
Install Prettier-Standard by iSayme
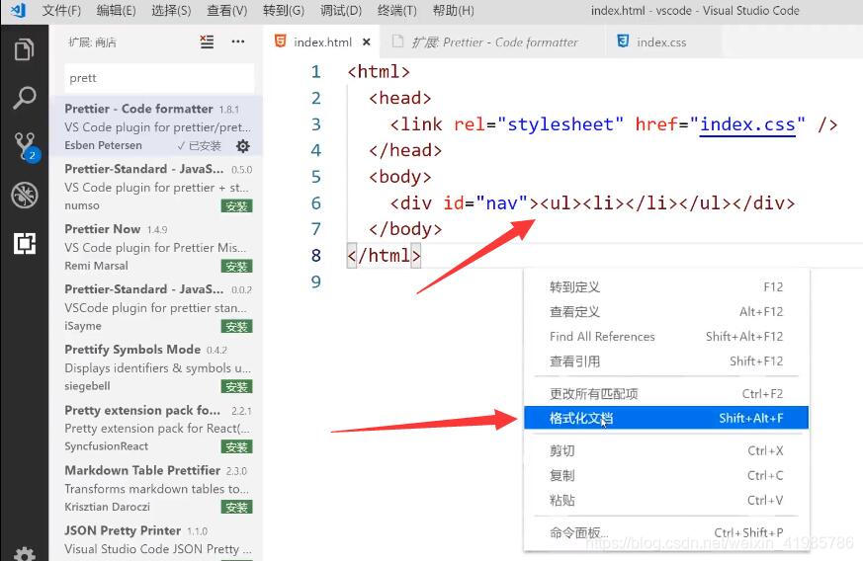(236, 326)
